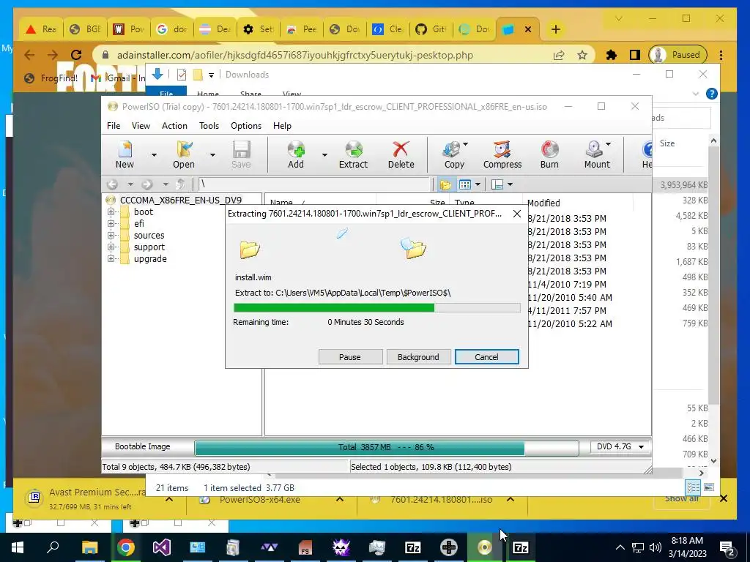Open the New button dropdown arrow
This screenshot has width=750, height=562.
pos(154,155)
